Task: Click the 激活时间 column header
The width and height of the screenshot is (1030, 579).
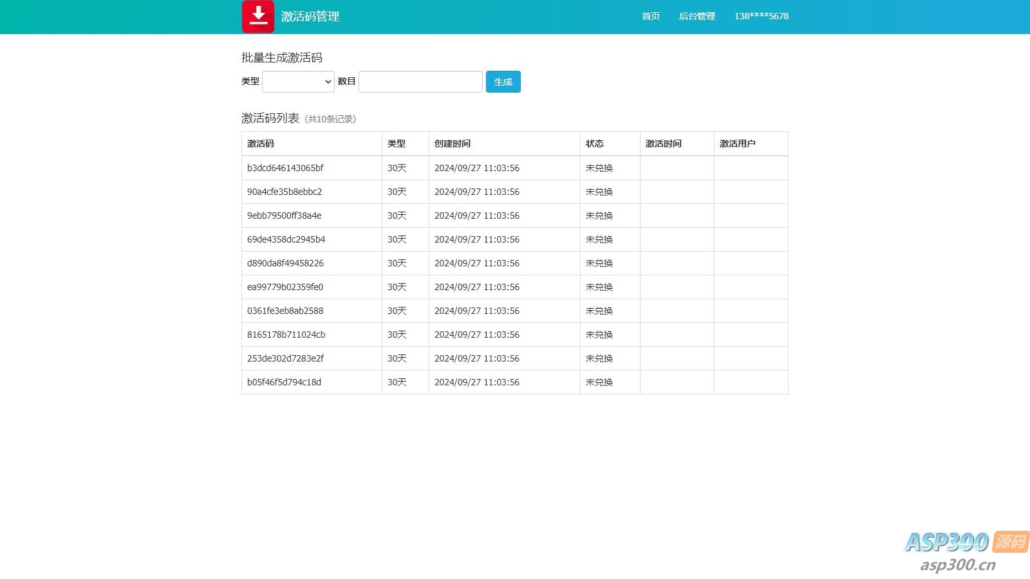Action: [x=663, y=143]
